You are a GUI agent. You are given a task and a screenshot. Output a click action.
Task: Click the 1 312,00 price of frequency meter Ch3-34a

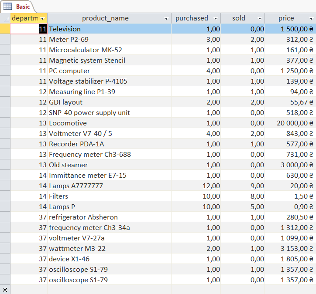[290, 227]
